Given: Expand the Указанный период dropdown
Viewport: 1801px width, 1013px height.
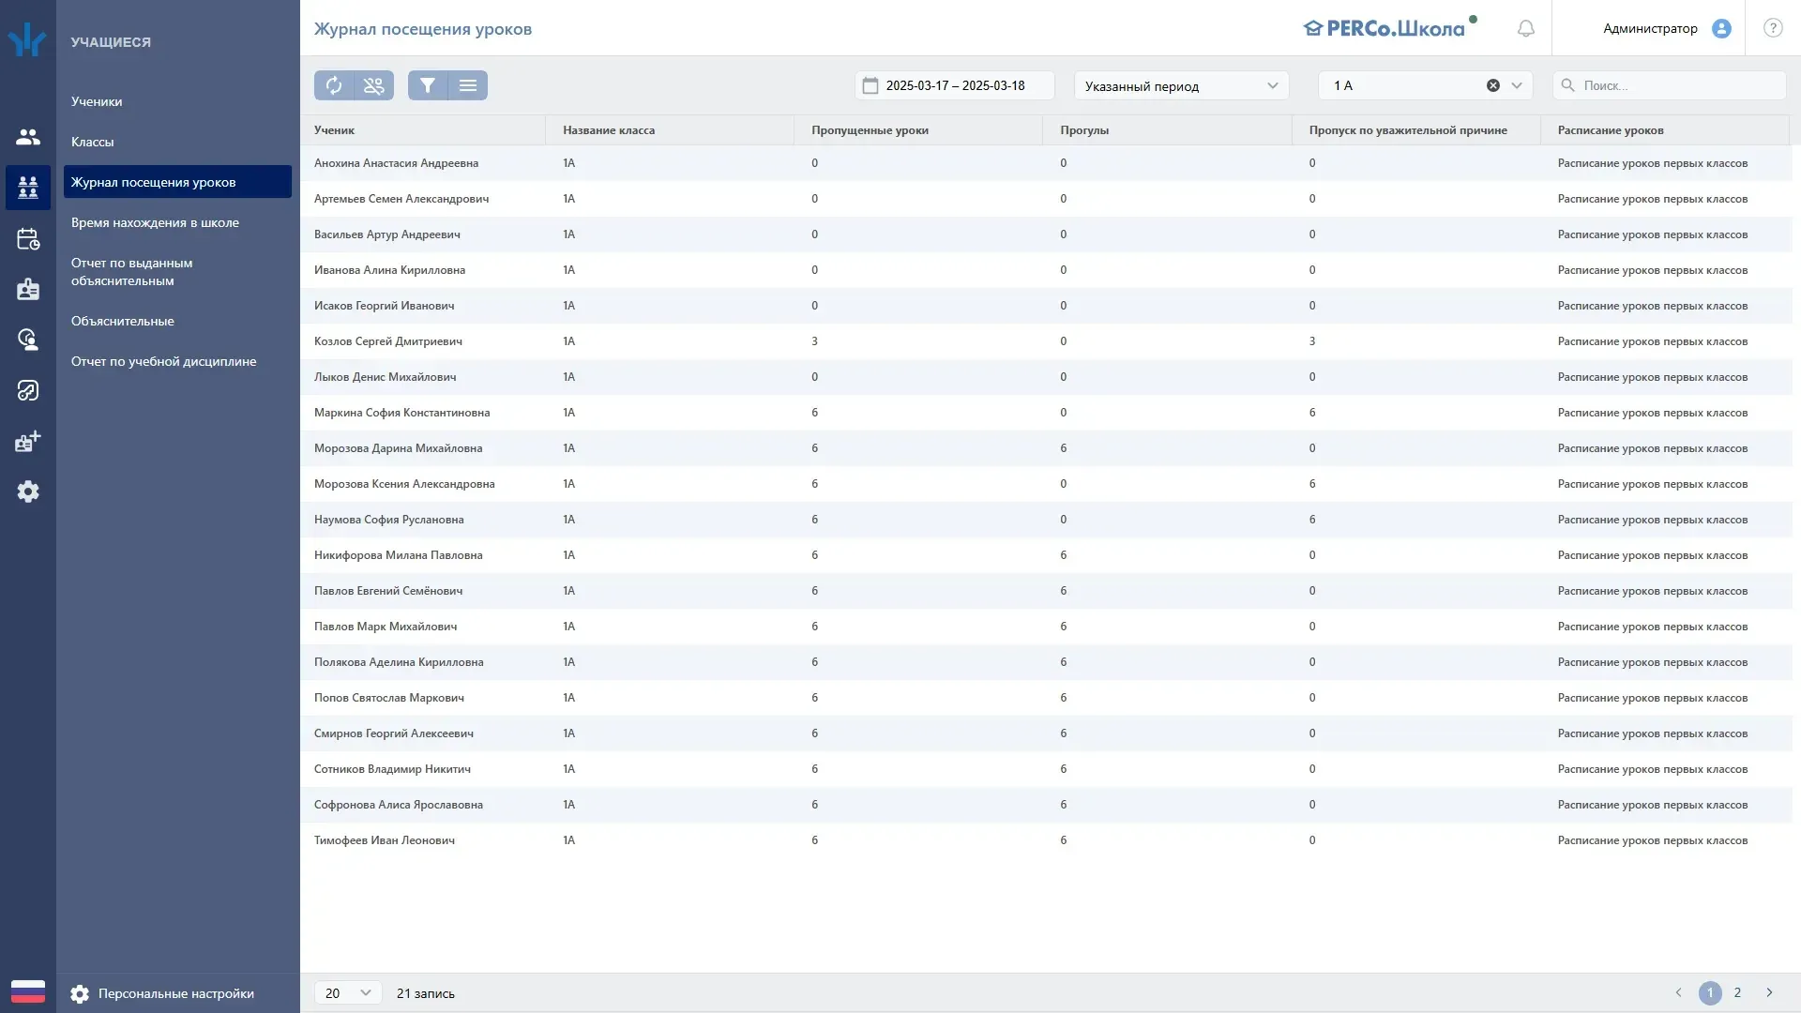Looking at the screenshot, I should coord(1181,85).
